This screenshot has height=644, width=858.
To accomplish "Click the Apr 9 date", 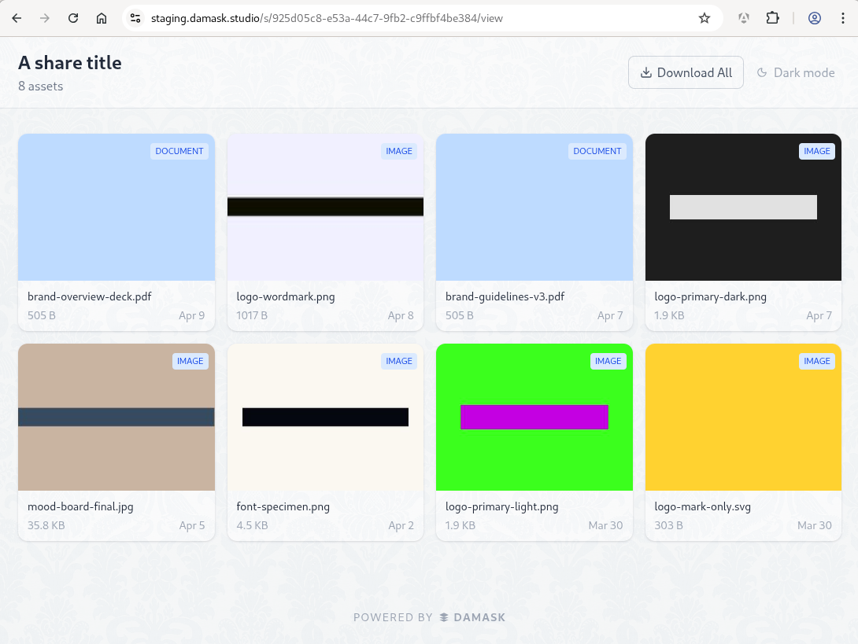I will (191, 315).
